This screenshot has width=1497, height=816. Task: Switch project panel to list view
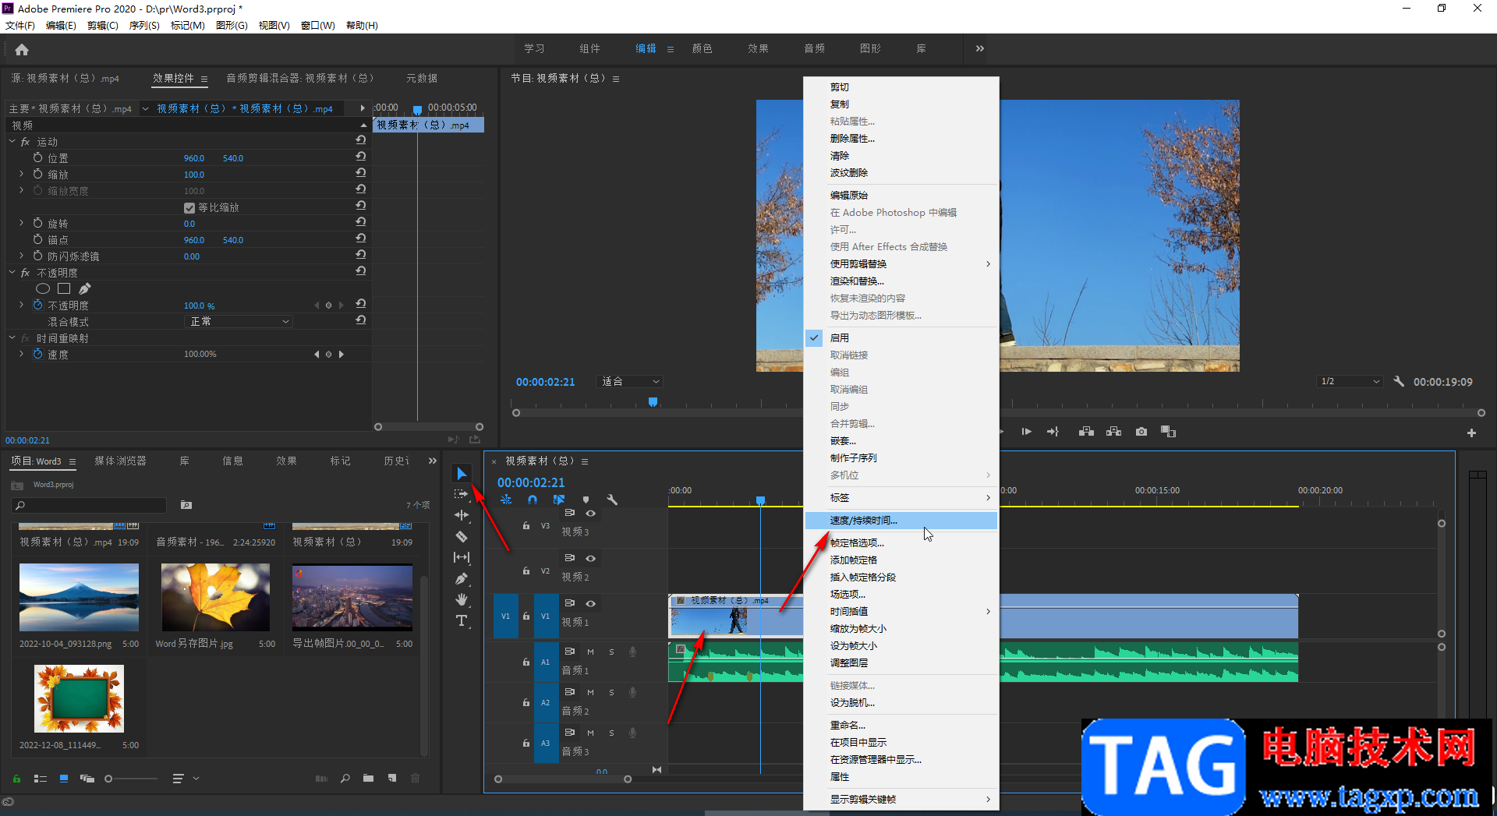[x=41, y=779]
